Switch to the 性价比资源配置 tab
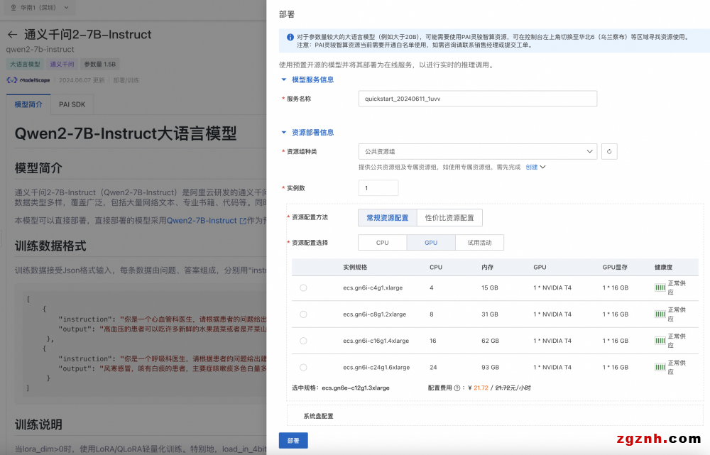The height and width of the screenshot is (455, 710). tap(449, 218)
